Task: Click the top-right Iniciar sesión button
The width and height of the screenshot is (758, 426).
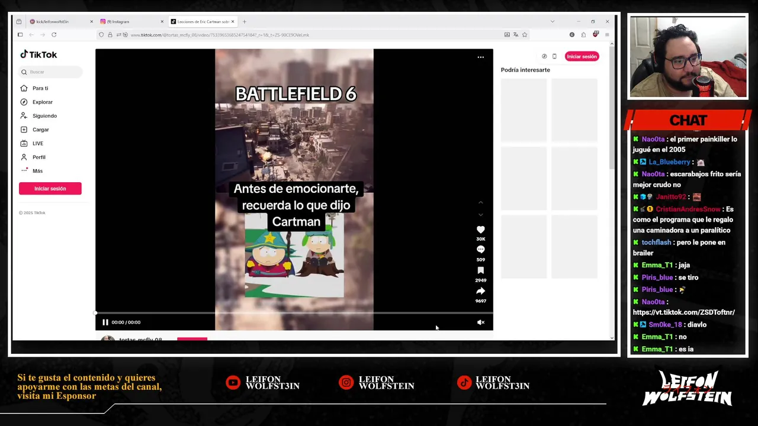Action: point(582,56)
